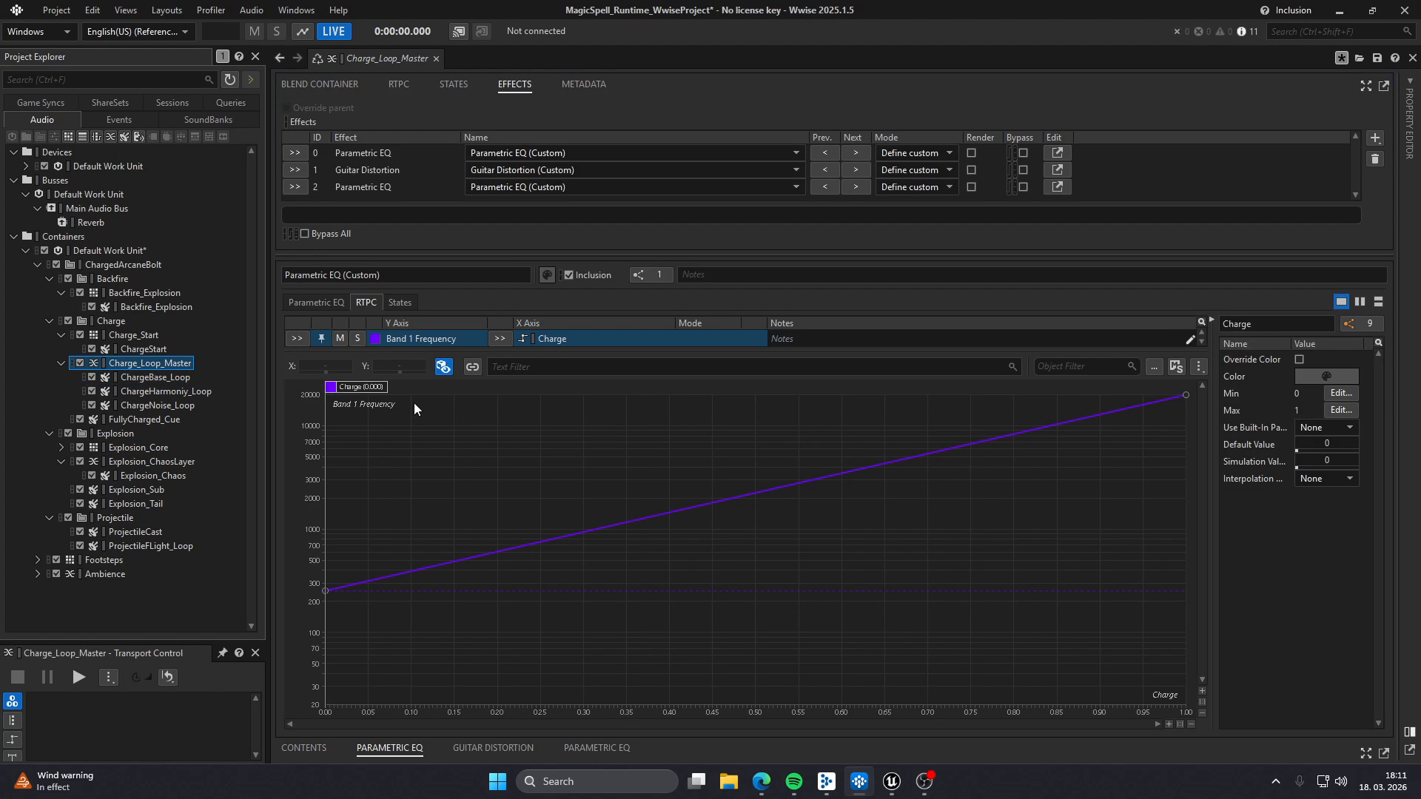1421x799 pixels.
Task: Click the blue sync selection icon
Action: tap(443, 367)
